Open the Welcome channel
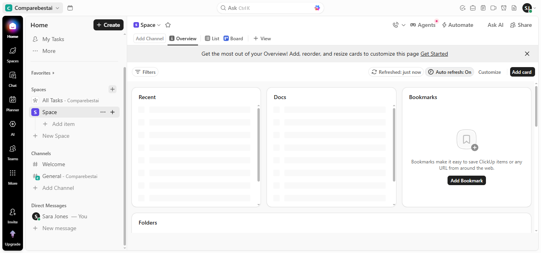Screen dimensions: 541x253 point(53,164)
